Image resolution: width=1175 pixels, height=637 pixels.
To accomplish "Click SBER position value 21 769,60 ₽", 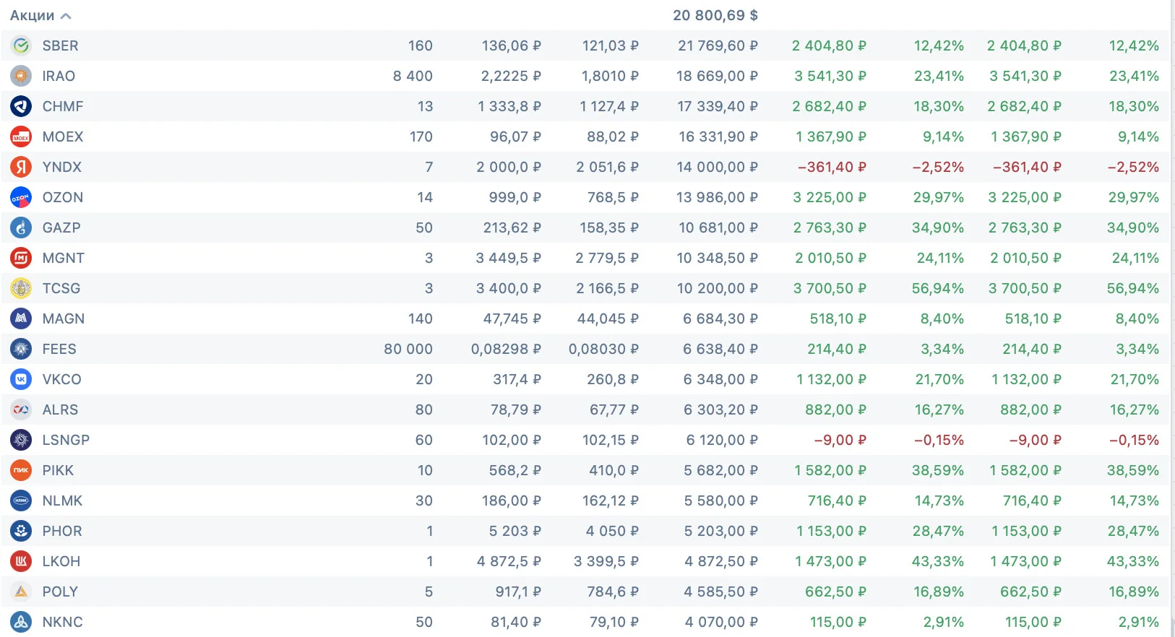I will [x=718, y=45].
